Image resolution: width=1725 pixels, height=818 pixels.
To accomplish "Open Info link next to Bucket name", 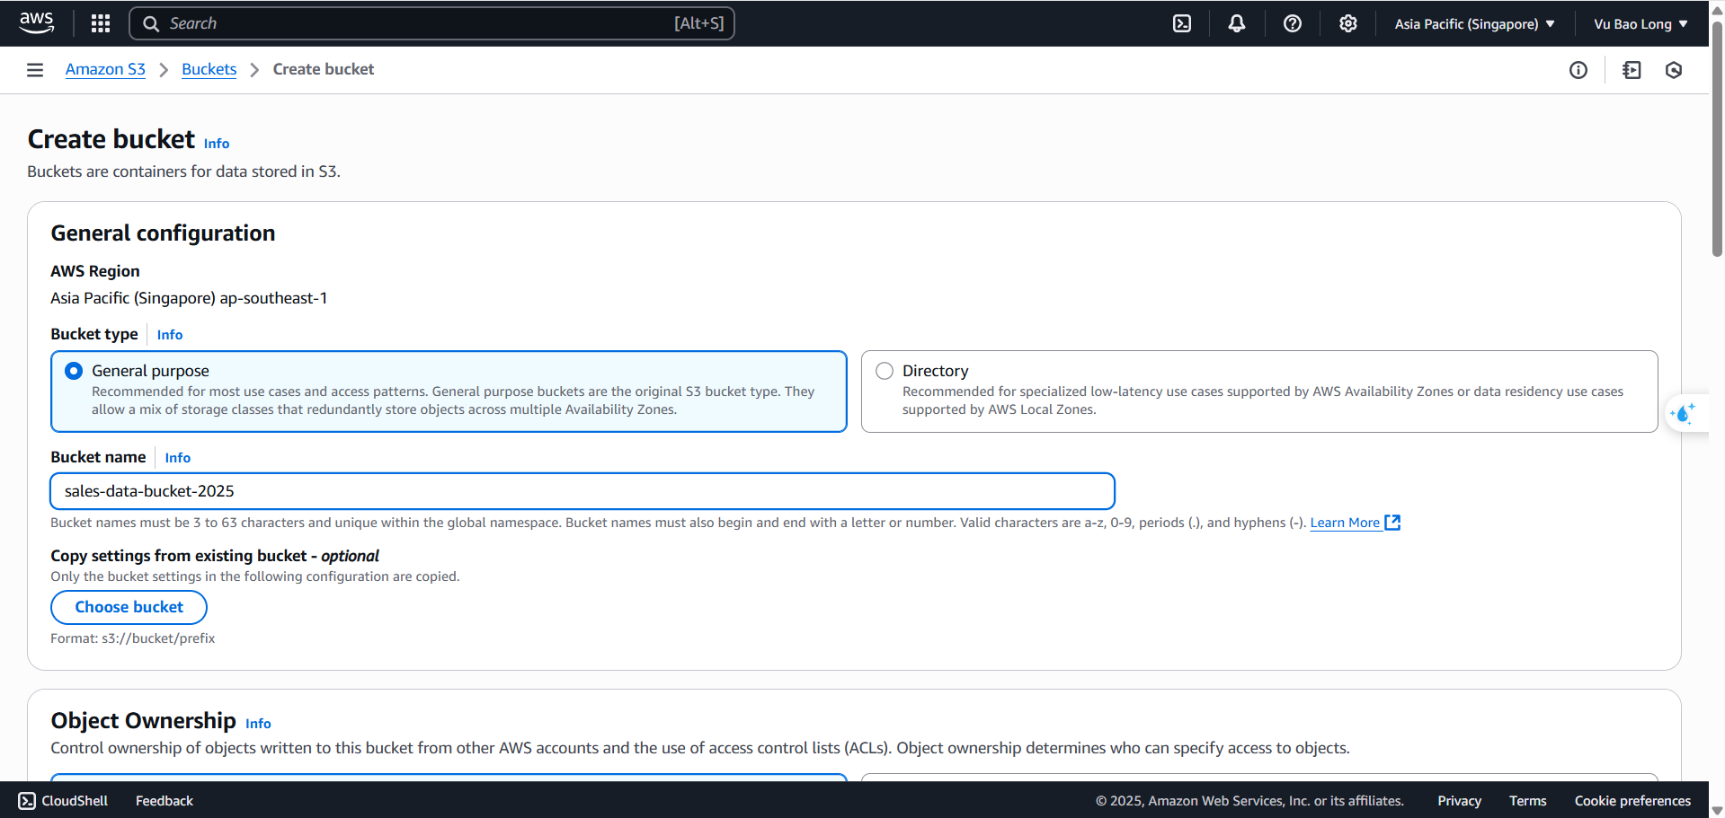I will pos(178,458).
